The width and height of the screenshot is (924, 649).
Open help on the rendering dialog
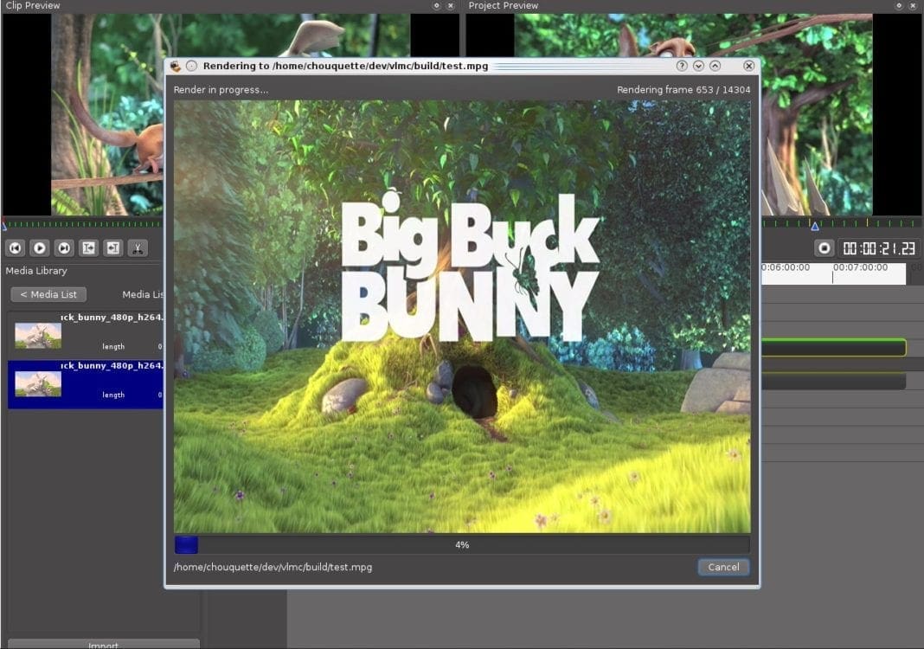tap(682, 65)
